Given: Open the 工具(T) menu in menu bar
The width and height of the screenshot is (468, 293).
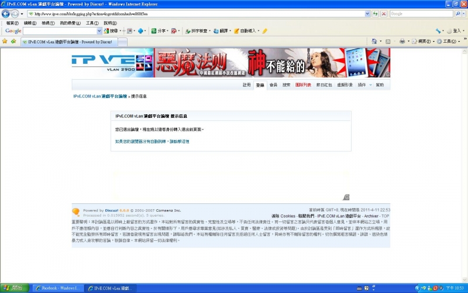Looking at the screenshot, I should tap(92, 23).
